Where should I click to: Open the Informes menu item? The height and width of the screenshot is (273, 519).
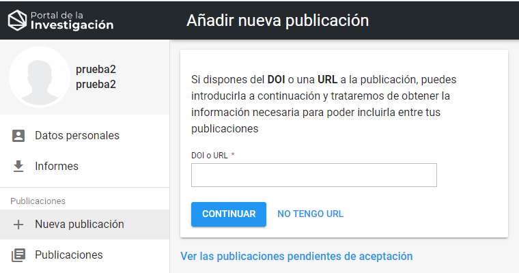pyautogui.click(x=57, y=167)
